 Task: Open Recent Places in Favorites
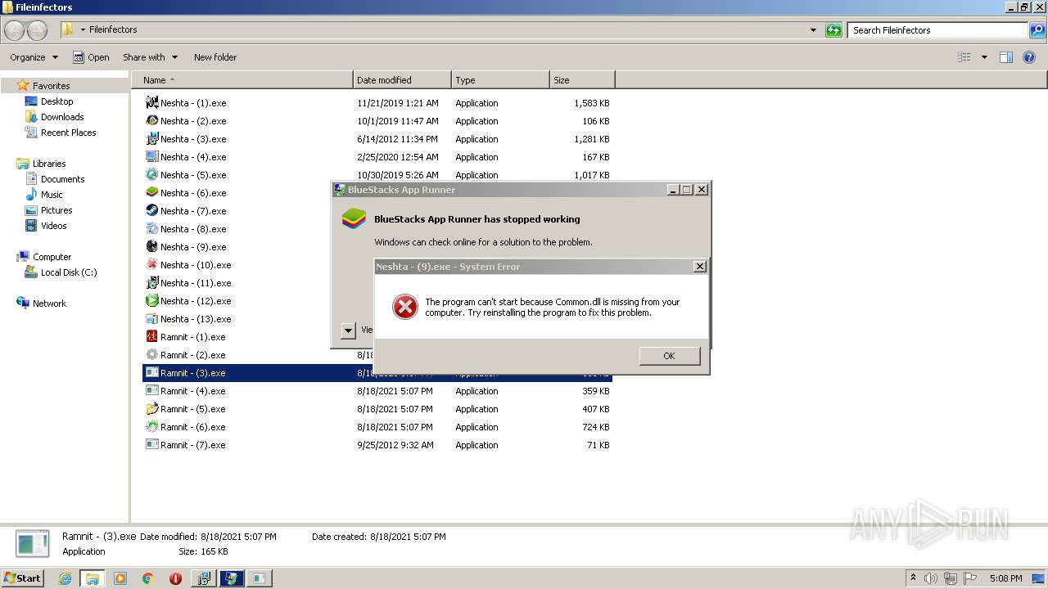pos(68,133)
